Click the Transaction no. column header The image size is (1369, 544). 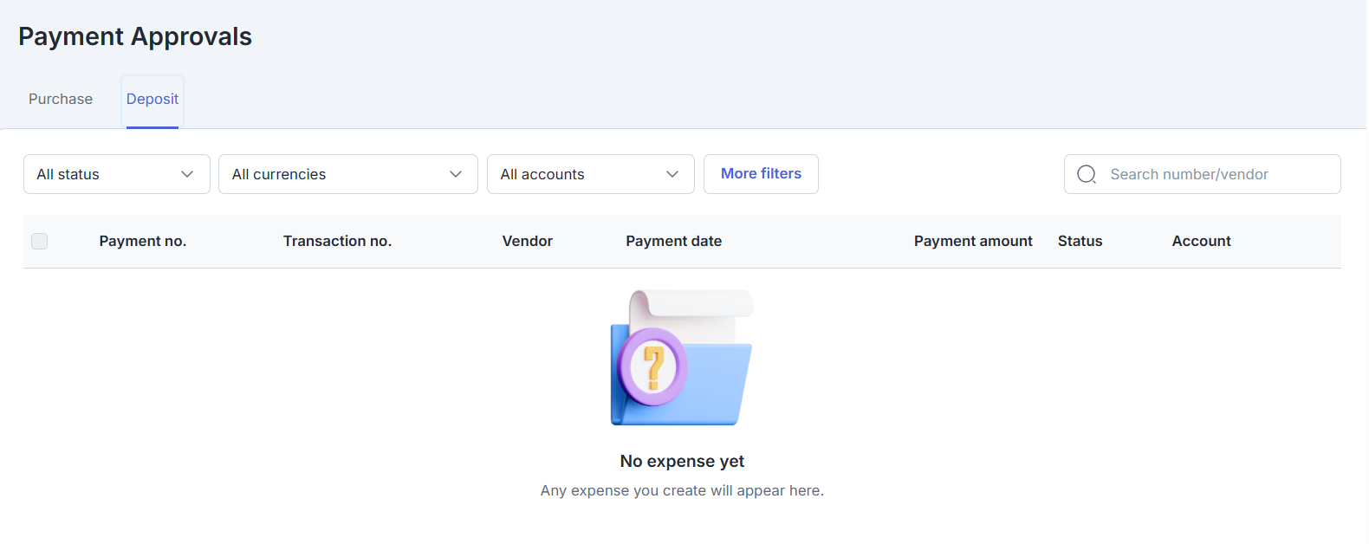337,241
